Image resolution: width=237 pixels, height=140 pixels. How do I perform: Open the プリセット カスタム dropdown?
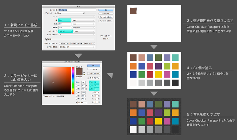pos(69,13)
